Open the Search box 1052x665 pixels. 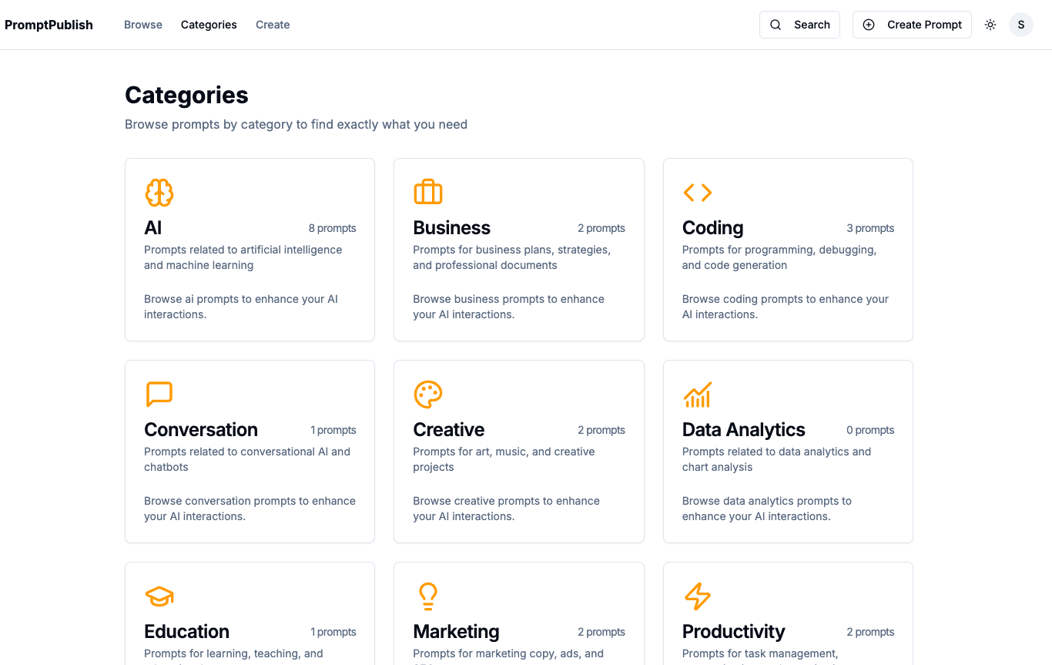(x=799, y=25)
